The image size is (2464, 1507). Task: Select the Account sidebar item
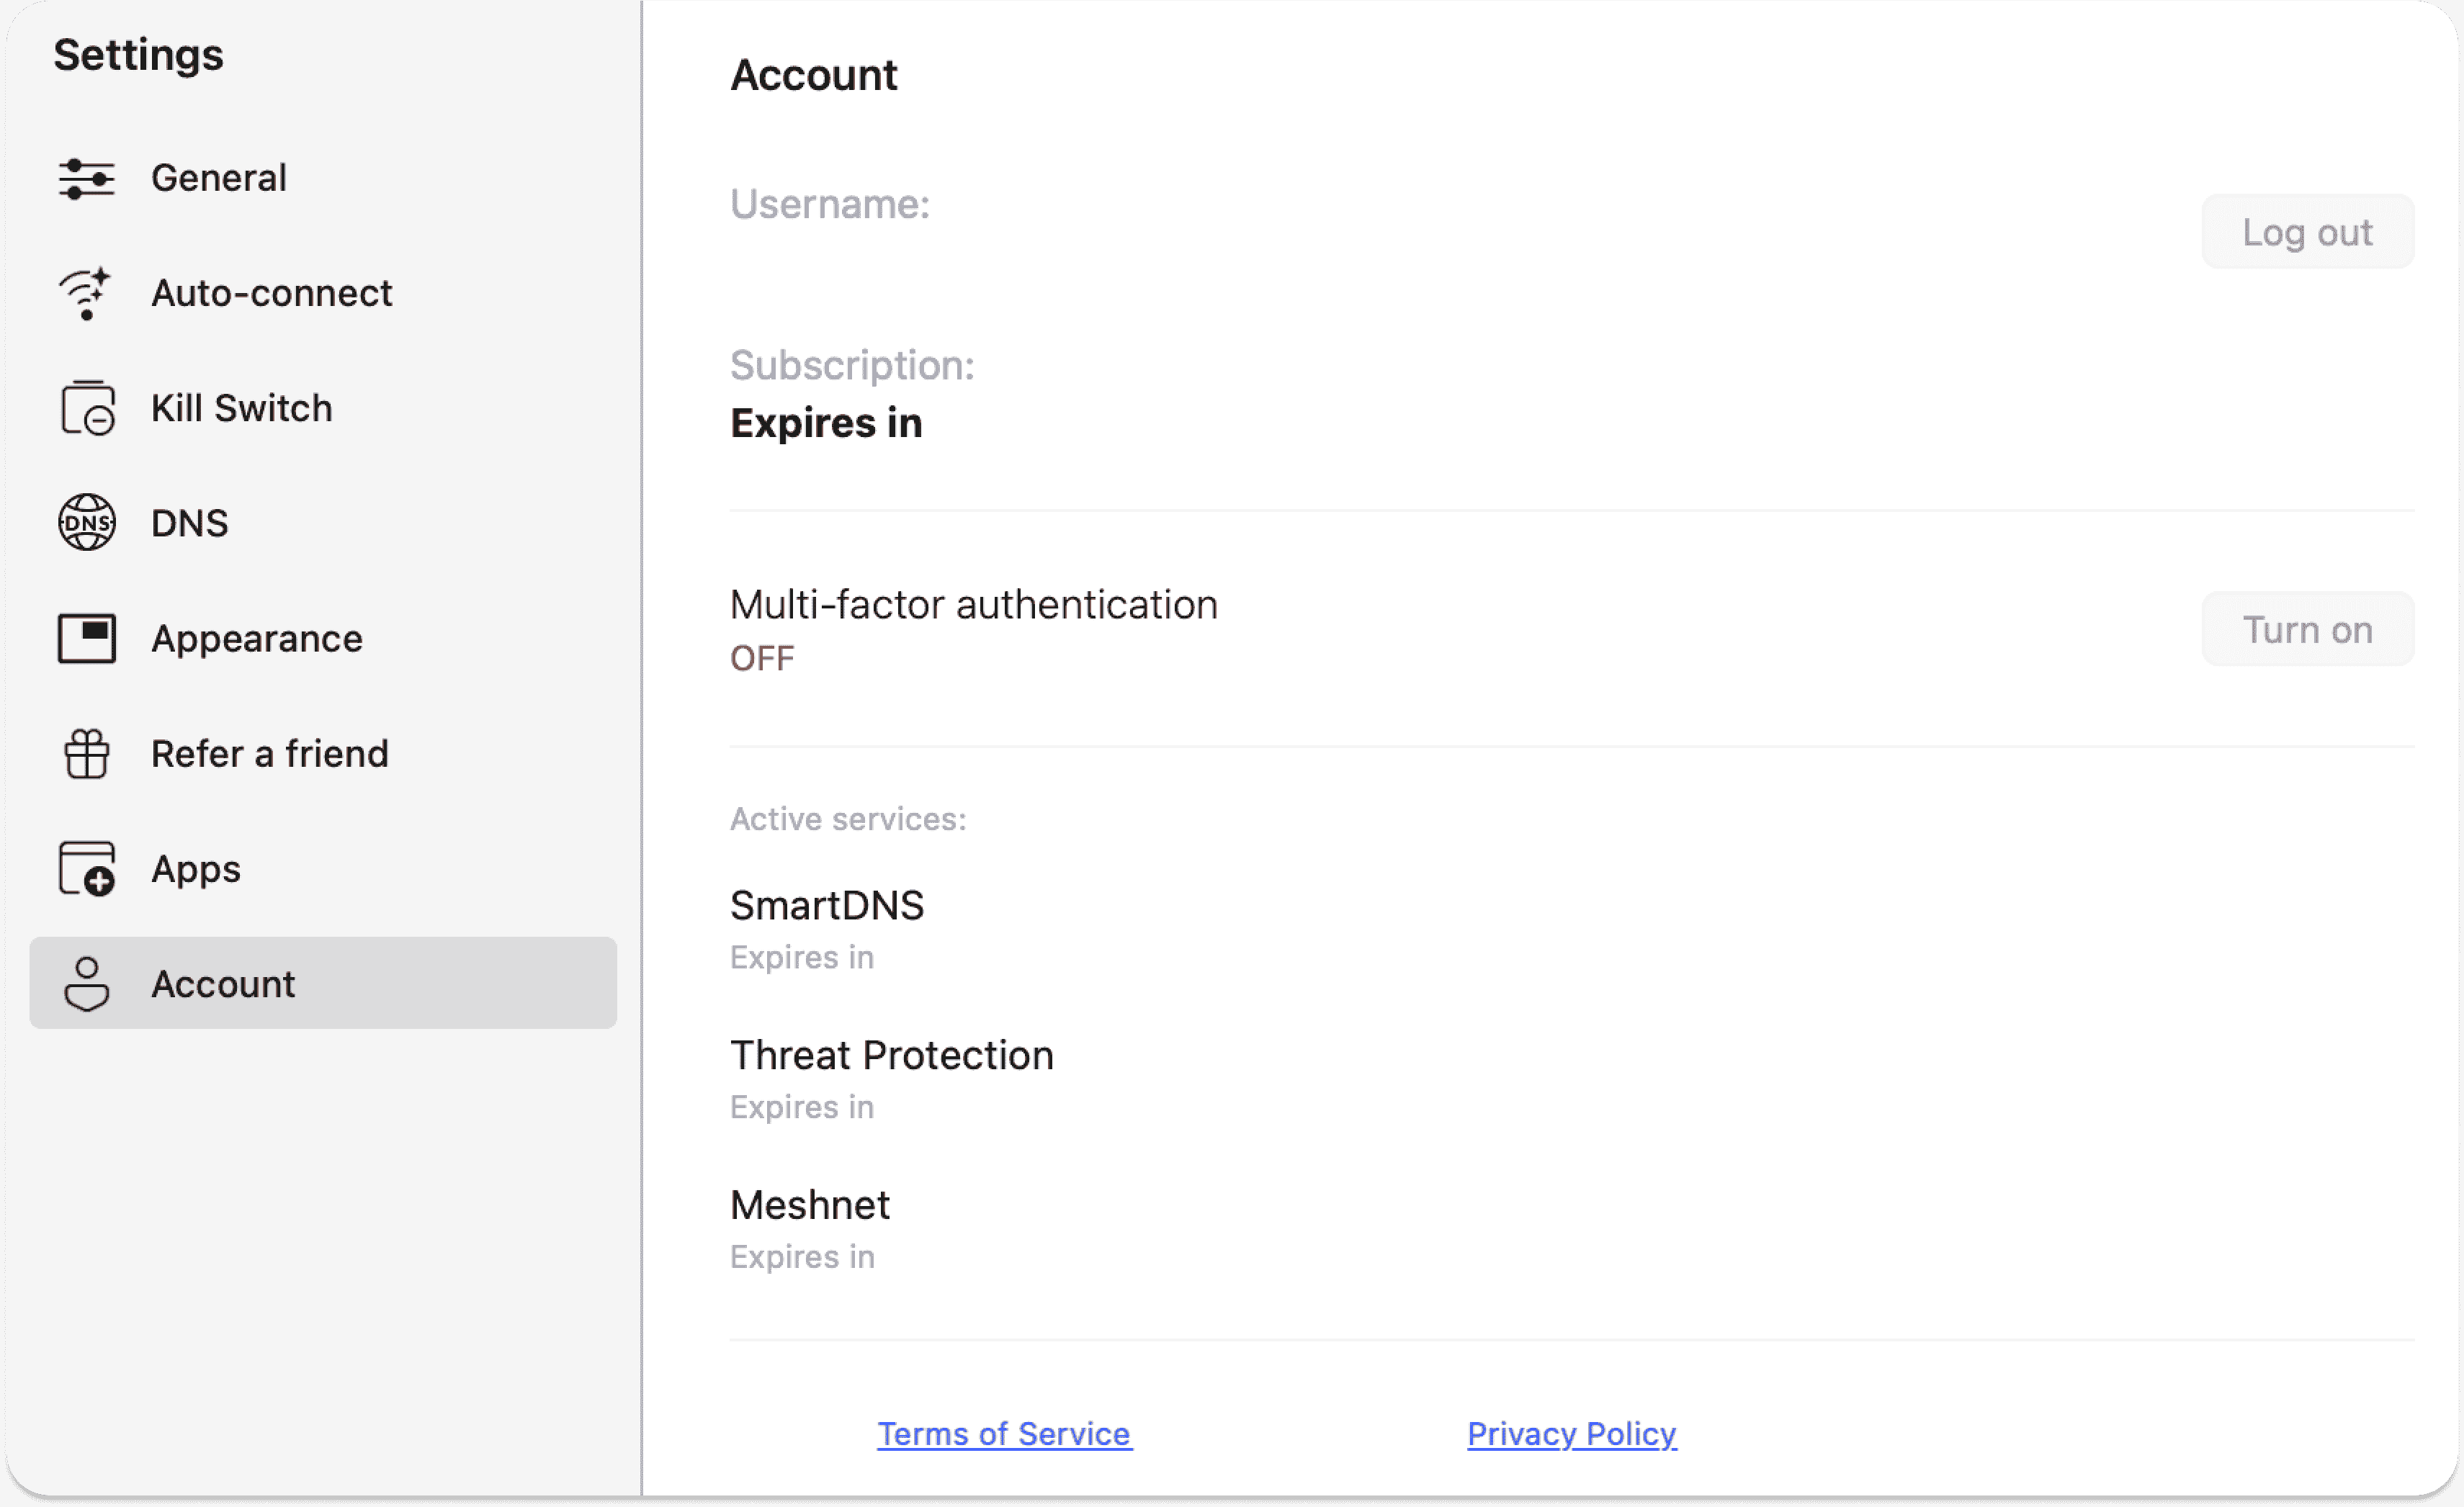(x=323, y=983)
